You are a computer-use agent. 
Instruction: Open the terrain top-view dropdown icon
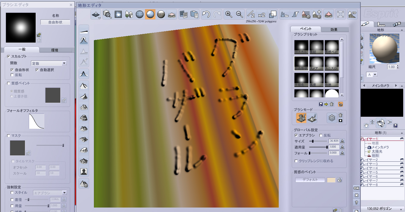(x=97, y=15)
